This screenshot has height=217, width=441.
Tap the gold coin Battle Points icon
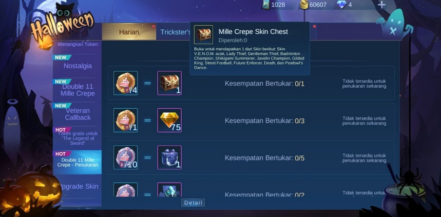pyautogui.click(x=304, y=4)
